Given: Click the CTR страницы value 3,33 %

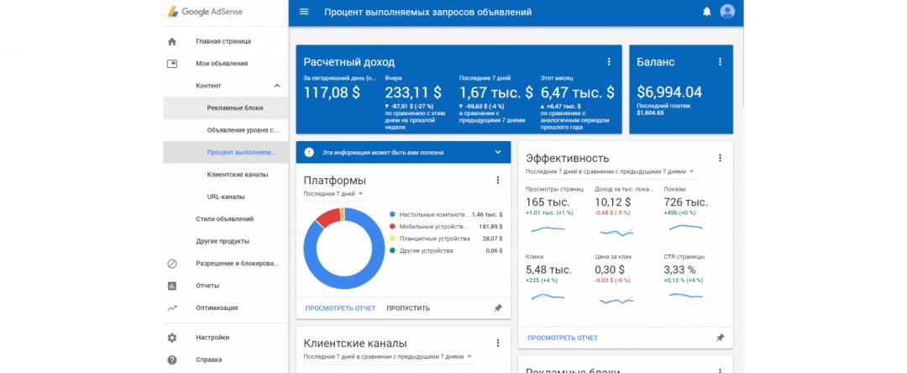Looking at the screenshot, I should click(x=679, y=270).
